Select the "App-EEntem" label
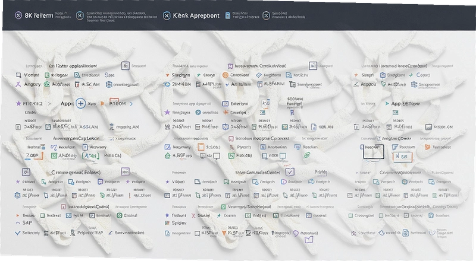 (405, 104)
